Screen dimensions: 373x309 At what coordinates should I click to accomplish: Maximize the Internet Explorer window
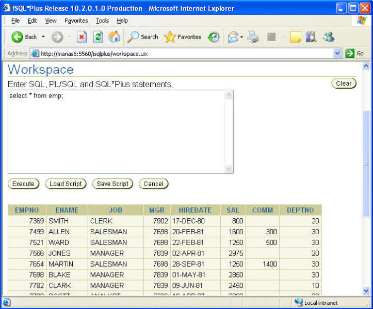coord(353,8)
